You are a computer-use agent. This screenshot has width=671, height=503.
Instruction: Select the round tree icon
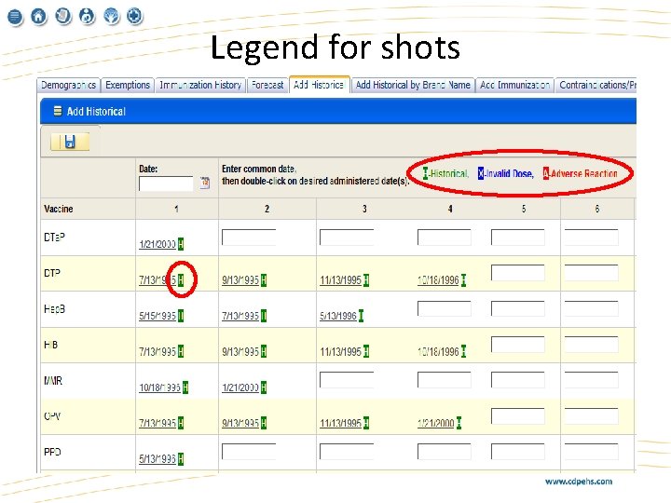click(112, 17)
